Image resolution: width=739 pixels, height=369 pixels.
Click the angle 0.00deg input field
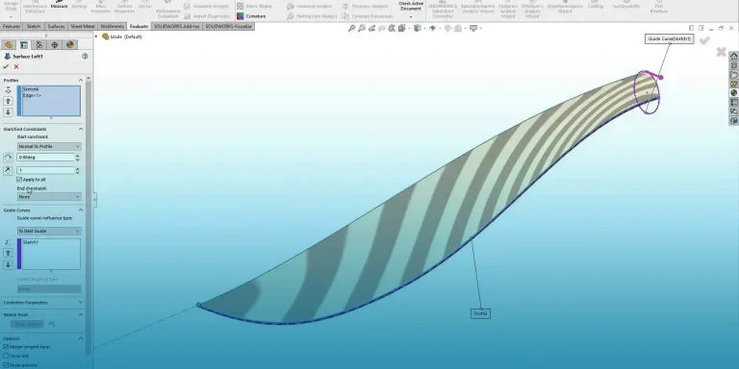46,158
